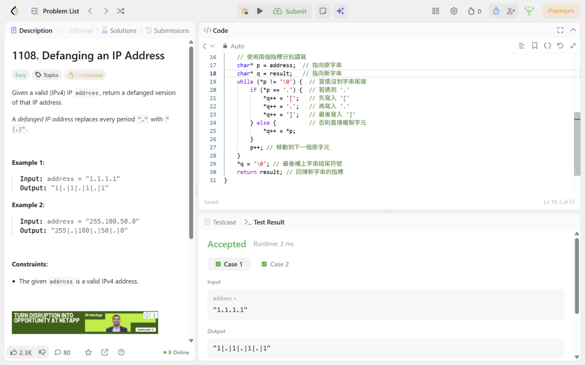The width and height of the screenshot is (585, 365).
Task: Format code with the align icon
Action: pyautogui.click(x=522, y=46)
